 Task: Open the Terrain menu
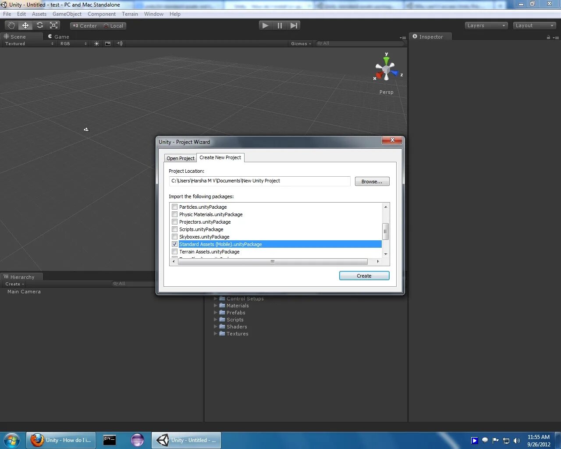coord(130,14)
